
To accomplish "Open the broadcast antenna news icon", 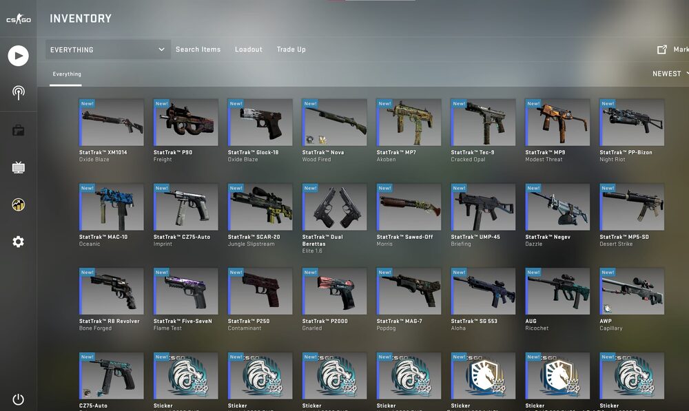I will pyautogui.click(x=18, y=92).
